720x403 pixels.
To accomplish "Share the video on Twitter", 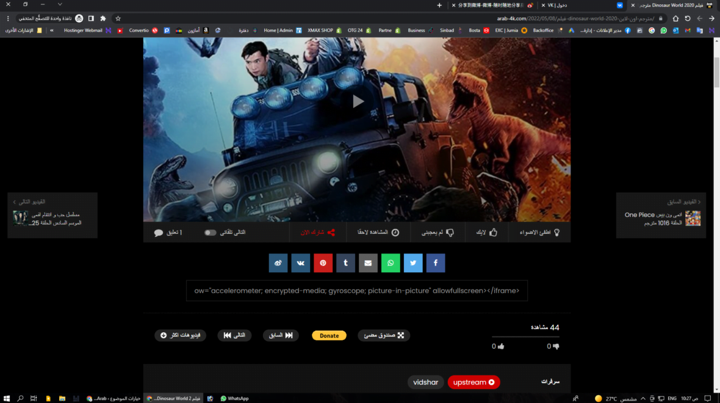I will [x=413, y=263].
